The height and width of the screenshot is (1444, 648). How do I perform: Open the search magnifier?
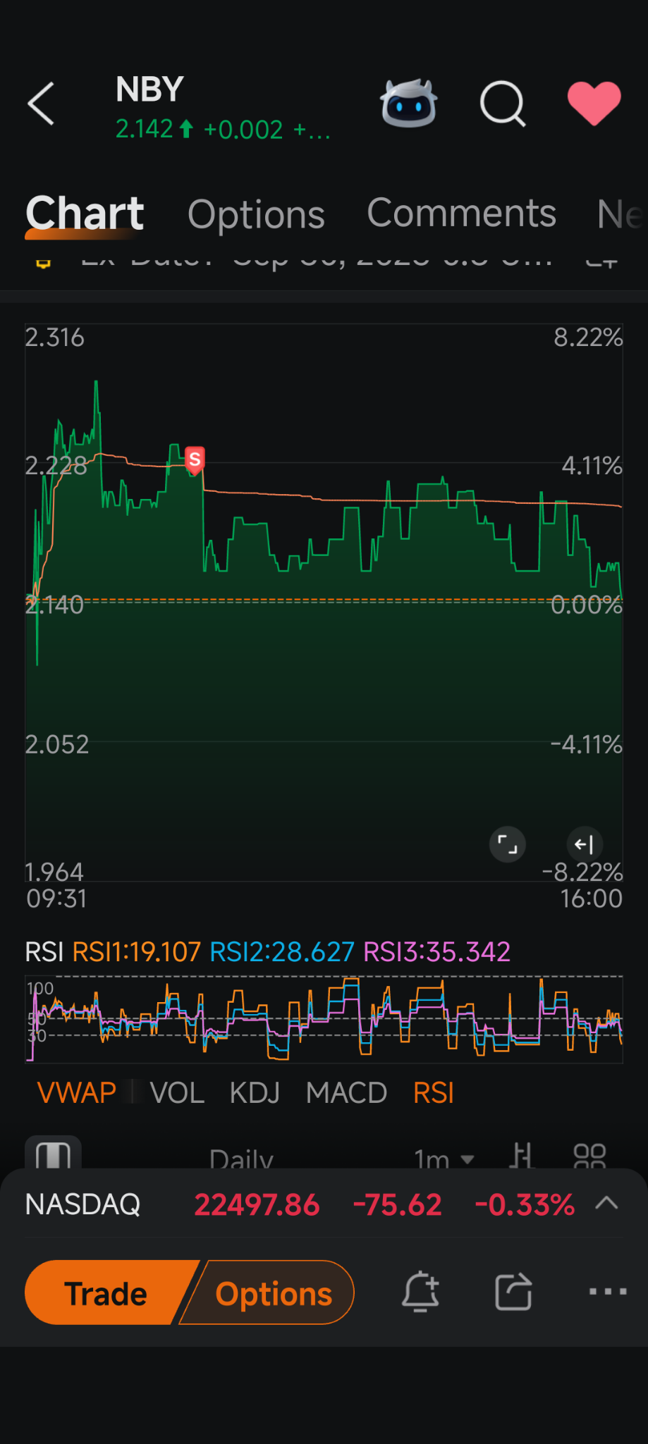click(502, 104)
